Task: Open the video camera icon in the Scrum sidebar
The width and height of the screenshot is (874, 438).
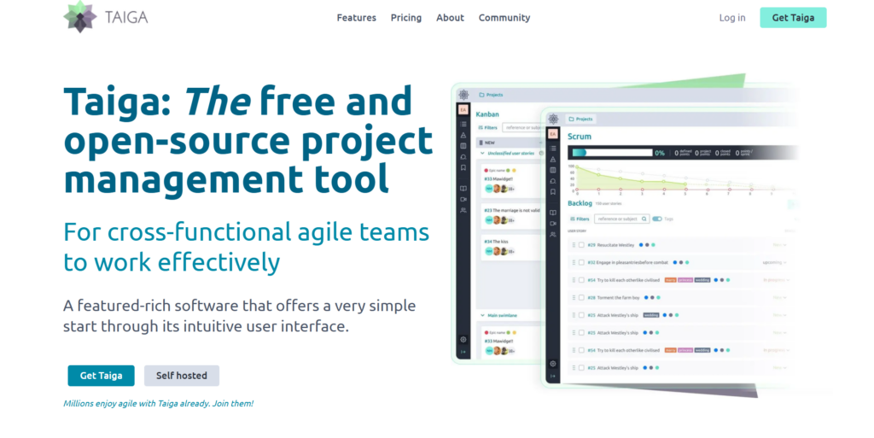Action: (x=553, y=224)
